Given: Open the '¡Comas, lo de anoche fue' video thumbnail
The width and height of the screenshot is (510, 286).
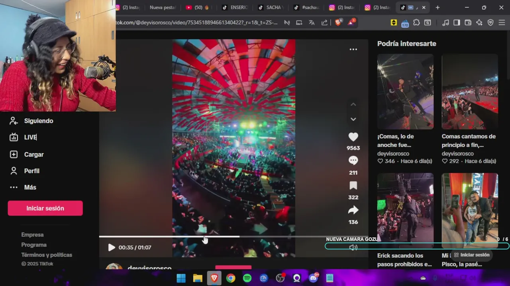Looking at the screenshot, I should click(405, 92).
